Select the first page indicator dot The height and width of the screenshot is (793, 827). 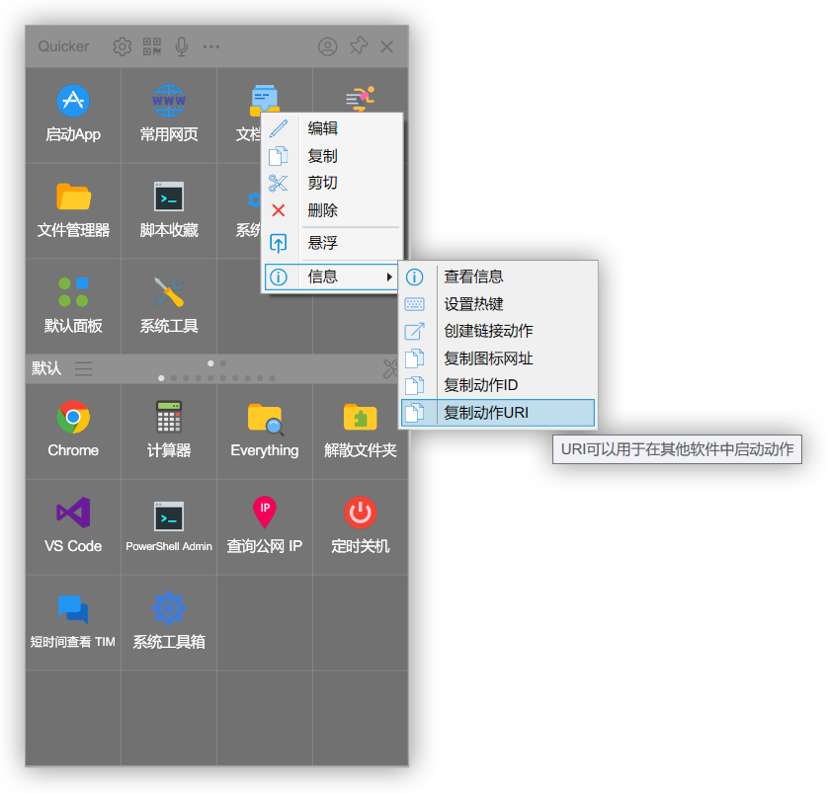coord(161,378)
